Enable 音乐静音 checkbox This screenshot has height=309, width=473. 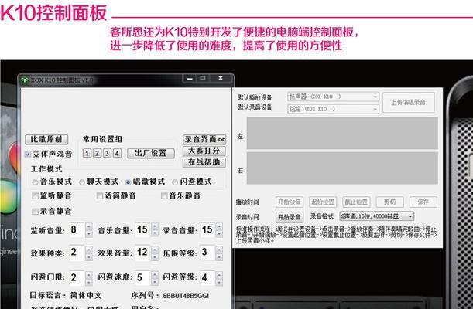164,196
